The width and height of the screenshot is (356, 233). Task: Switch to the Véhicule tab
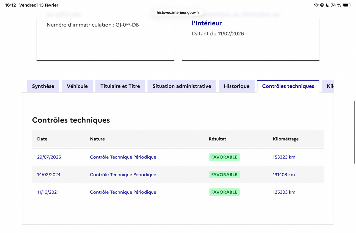pyautogui.click(x=77, y=86)
